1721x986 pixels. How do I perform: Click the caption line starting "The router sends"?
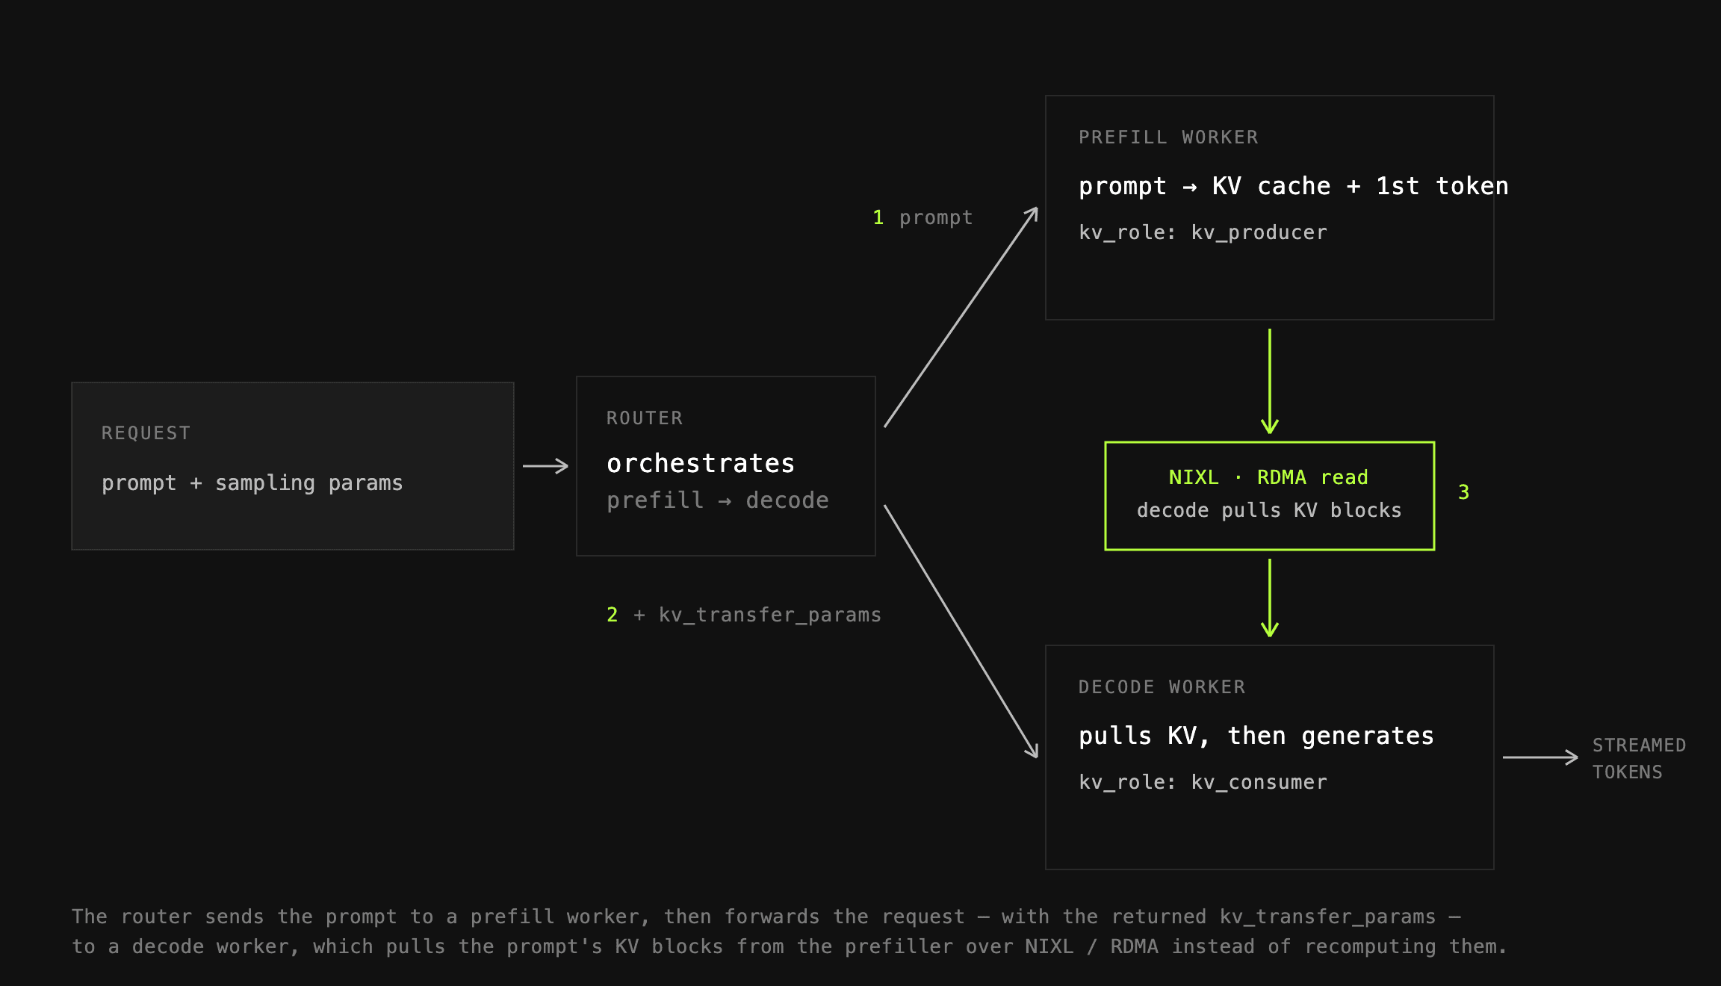[766, 917]
